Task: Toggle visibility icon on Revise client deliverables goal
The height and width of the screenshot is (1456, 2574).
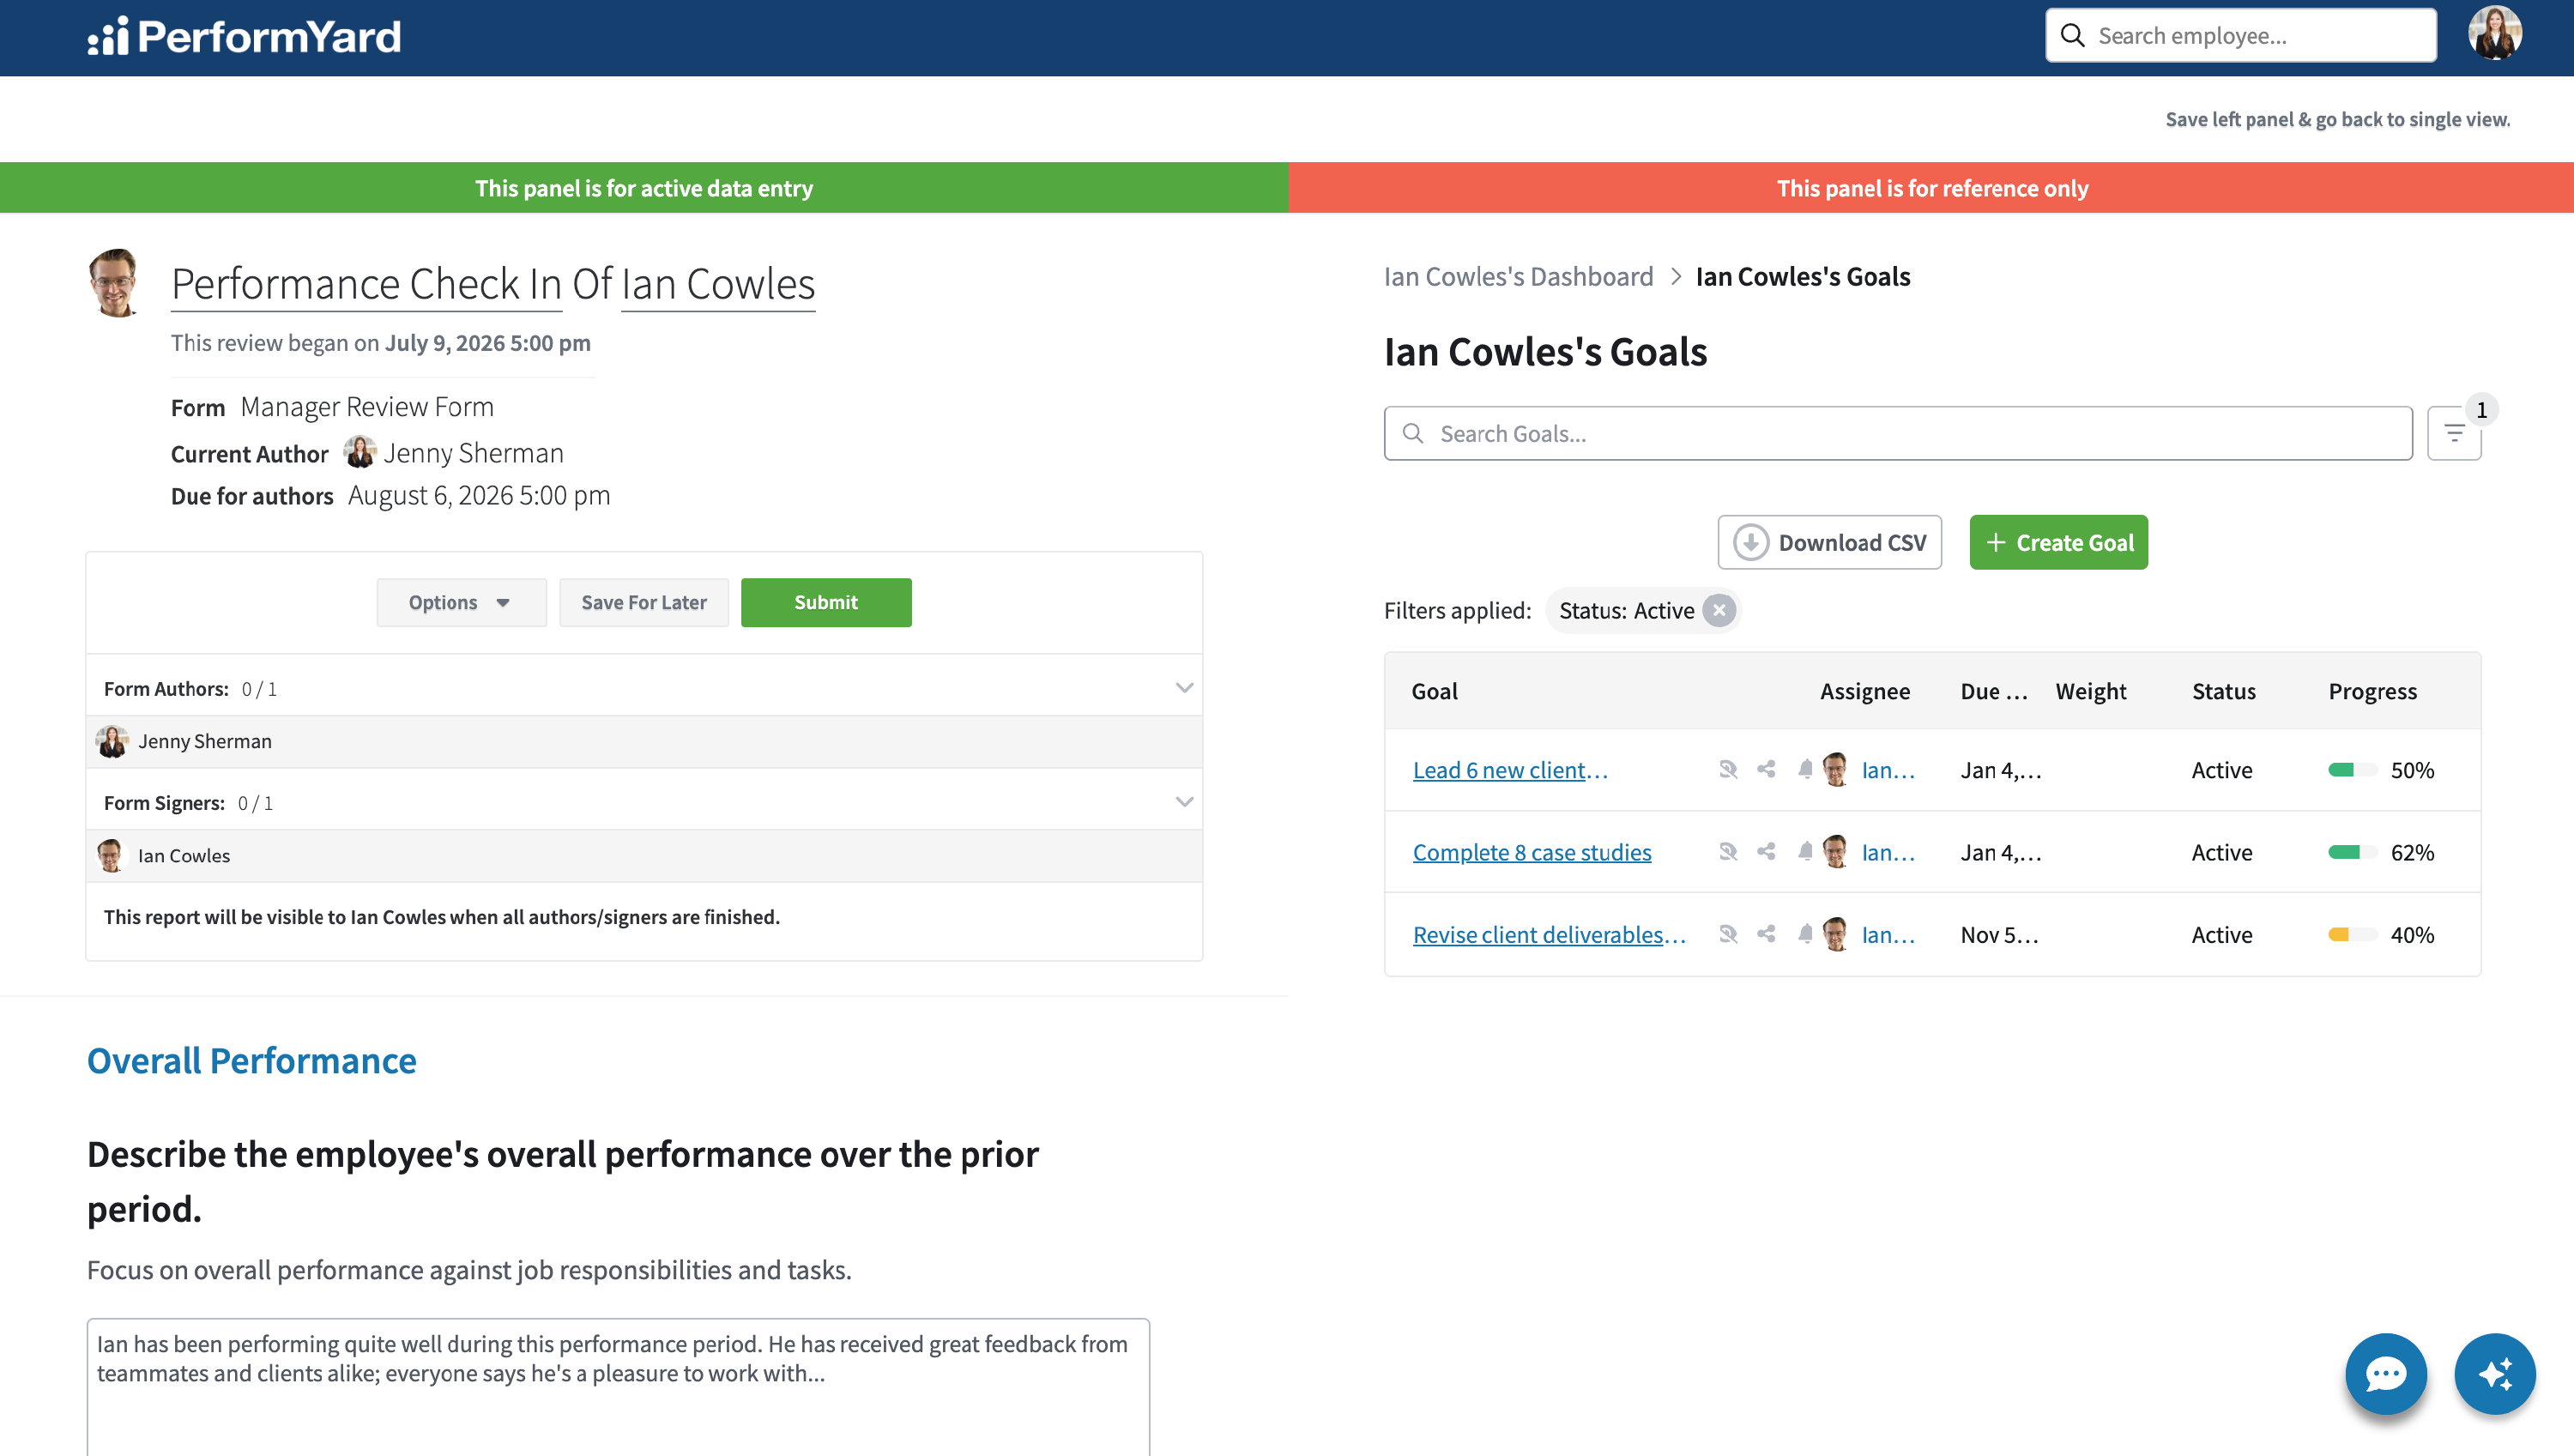Action: tap(1728, 934)
